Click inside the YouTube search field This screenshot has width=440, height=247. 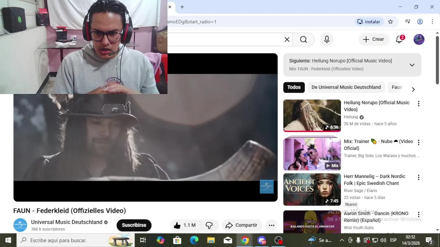click(x=225, y=39)
